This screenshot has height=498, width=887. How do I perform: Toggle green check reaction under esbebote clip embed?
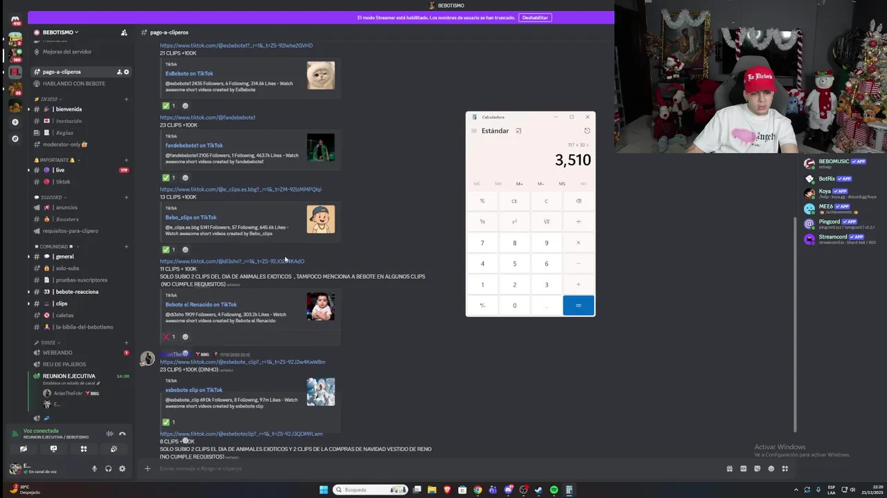coord(169,422)
